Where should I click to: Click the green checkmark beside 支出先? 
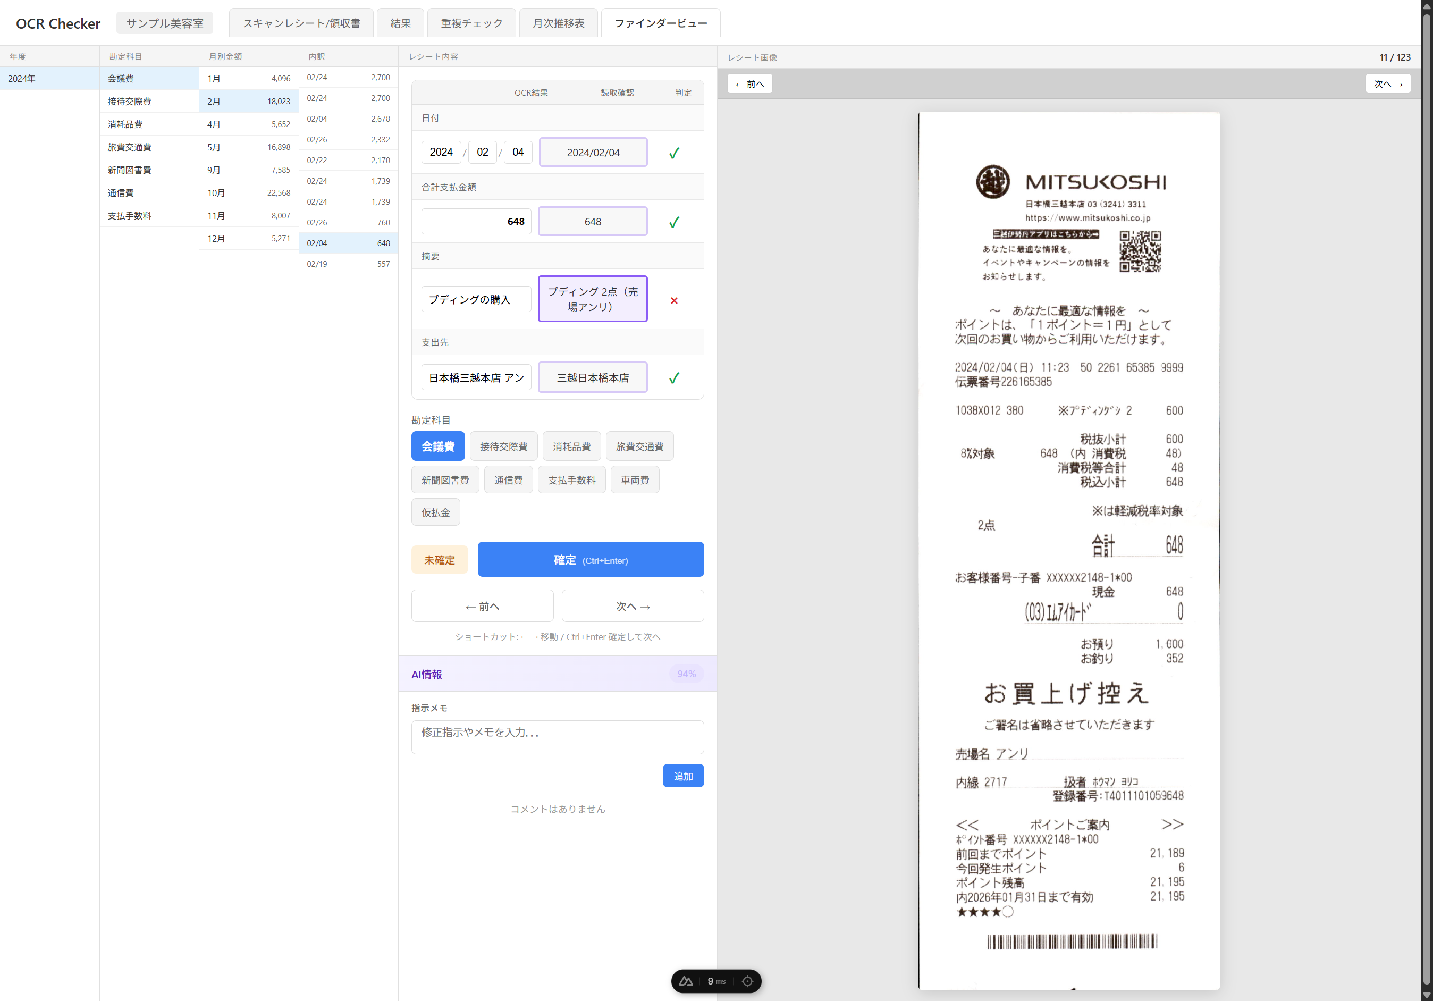click(x=673, y=378)
